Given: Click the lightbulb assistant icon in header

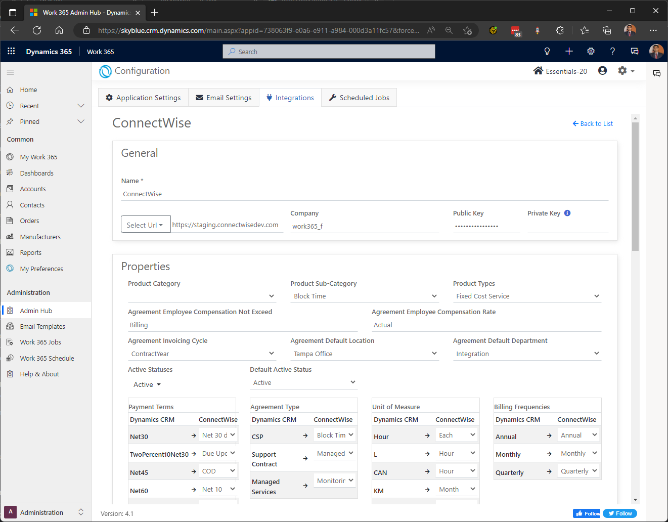Looking at the screenshot, I should (x=547, y=51).
